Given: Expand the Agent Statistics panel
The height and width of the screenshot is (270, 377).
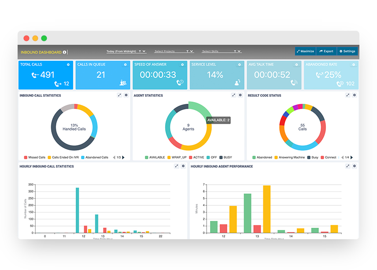Looking at the screenshot, I should coord(234,95).
